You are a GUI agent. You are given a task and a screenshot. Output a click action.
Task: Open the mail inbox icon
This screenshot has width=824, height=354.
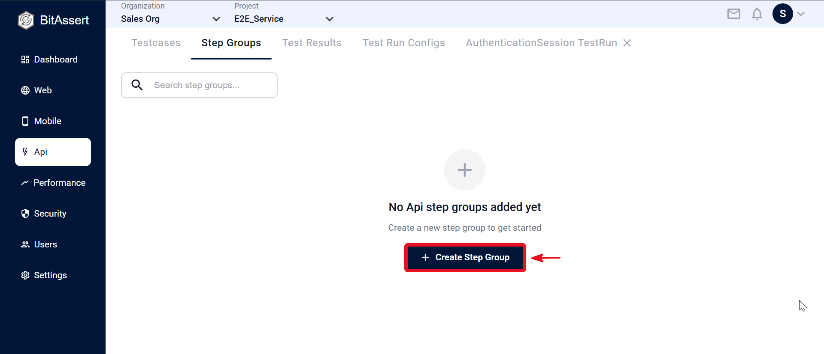734,14
